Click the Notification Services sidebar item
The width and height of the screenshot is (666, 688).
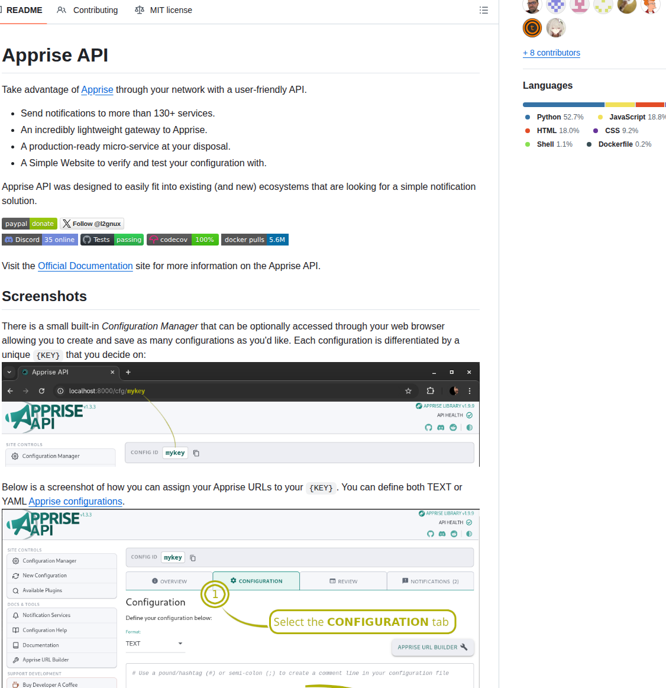point(62,615)
